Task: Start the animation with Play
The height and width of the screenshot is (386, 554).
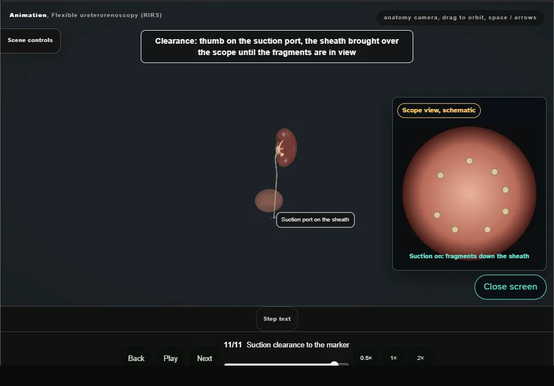Action: (170, 358)
